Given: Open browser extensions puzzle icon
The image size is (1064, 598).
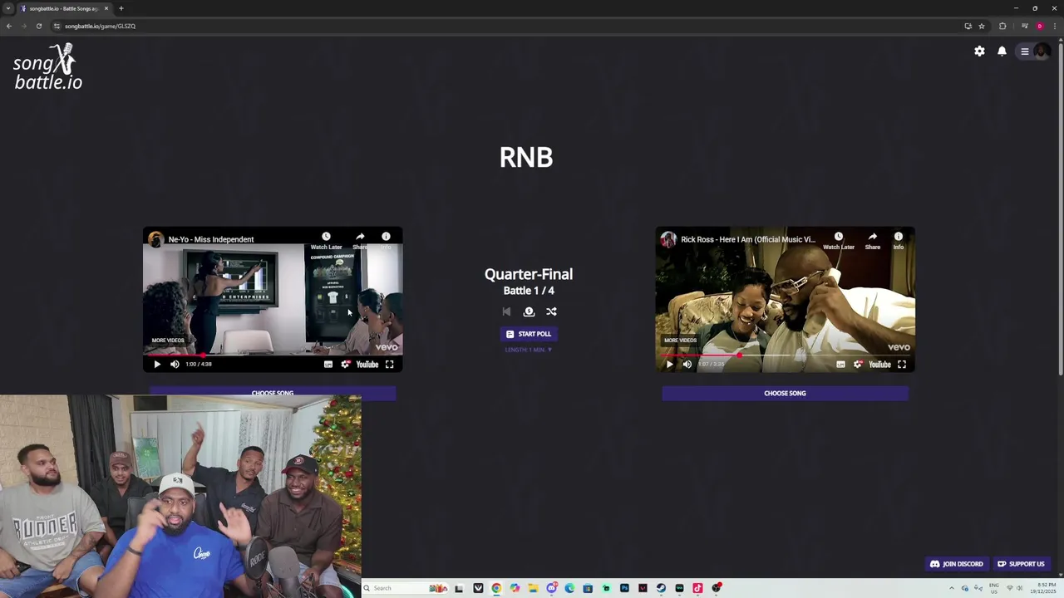Looking at the screenshot, I should click(1002, 26).
